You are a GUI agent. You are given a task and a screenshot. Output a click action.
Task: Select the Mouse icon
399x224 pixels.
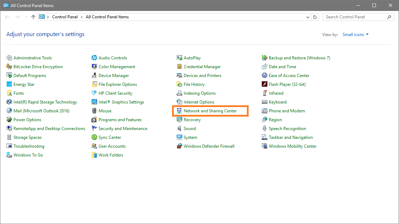coord(94,111)
